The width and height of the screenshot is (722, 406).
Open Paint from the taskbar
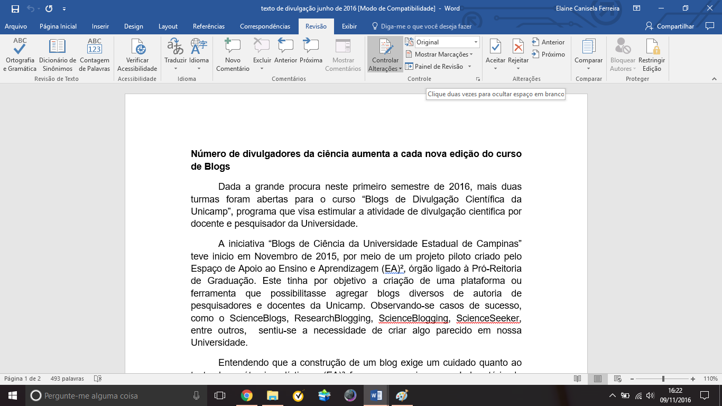[x=402, y=395]
